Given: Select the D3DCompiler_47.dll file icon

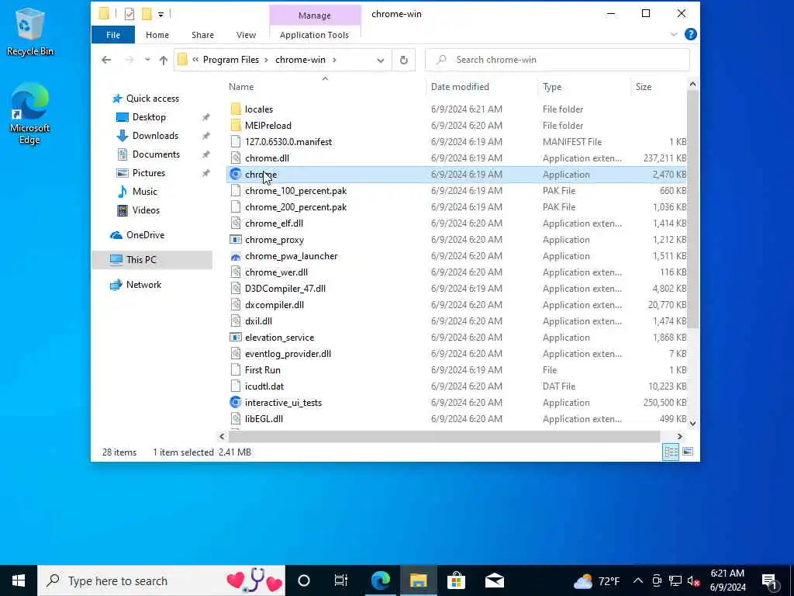Looking at the screenshot, I should pyautogui.click(x=236, y=289).
